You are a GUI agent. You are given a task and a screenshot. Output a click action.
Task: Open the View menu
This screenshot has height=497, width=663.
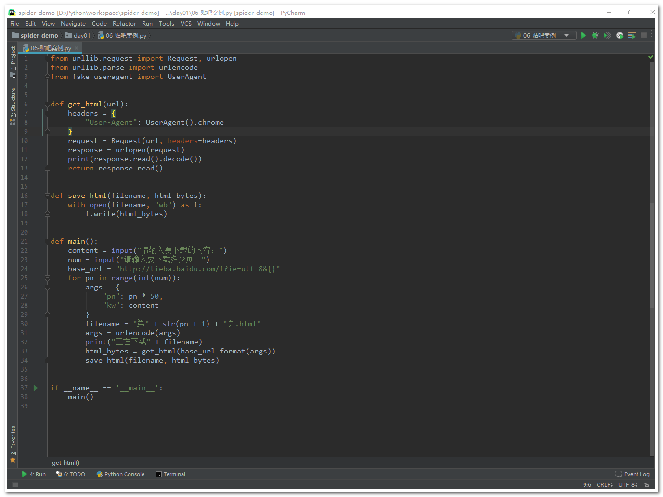click(48, 23)
